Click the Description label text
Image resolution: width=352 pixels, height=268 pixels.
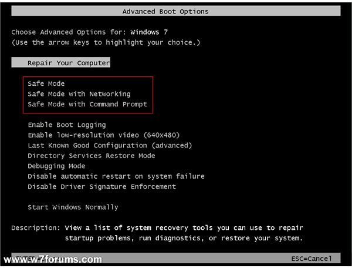[36, 228]
